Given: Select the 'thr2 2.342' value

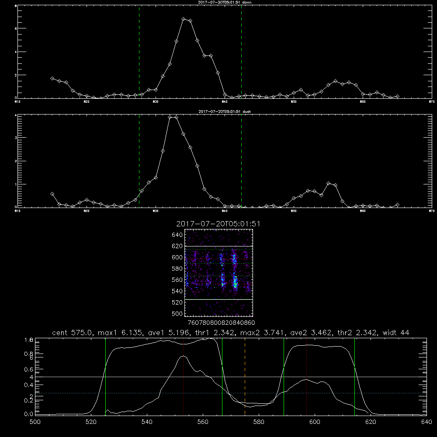Looking at the screenshot, I should coord(357,333).
